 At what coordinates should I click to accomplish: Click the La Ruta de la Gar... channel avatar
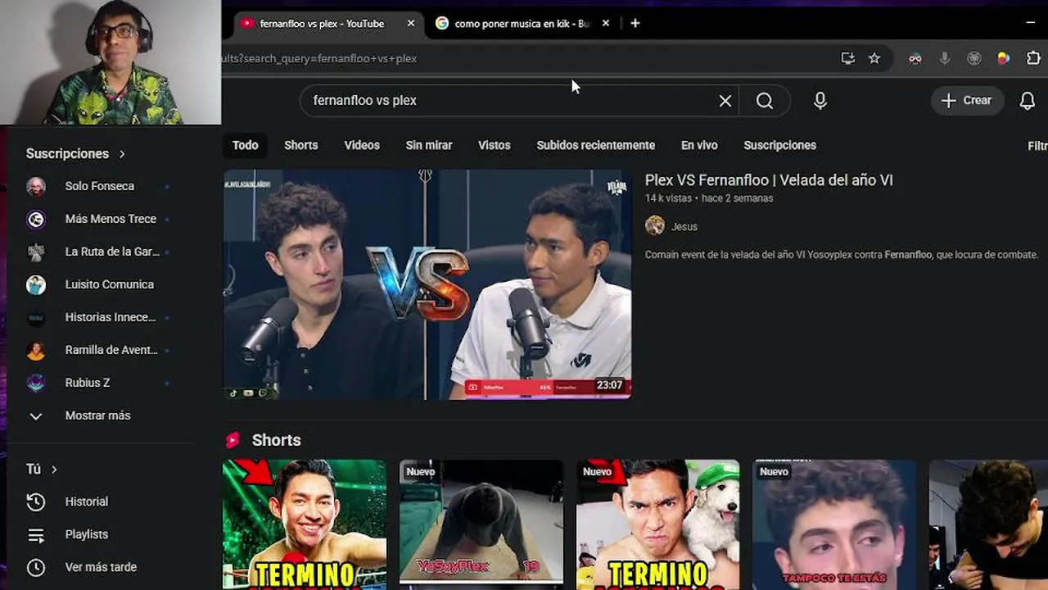click(x=36, y=252)
